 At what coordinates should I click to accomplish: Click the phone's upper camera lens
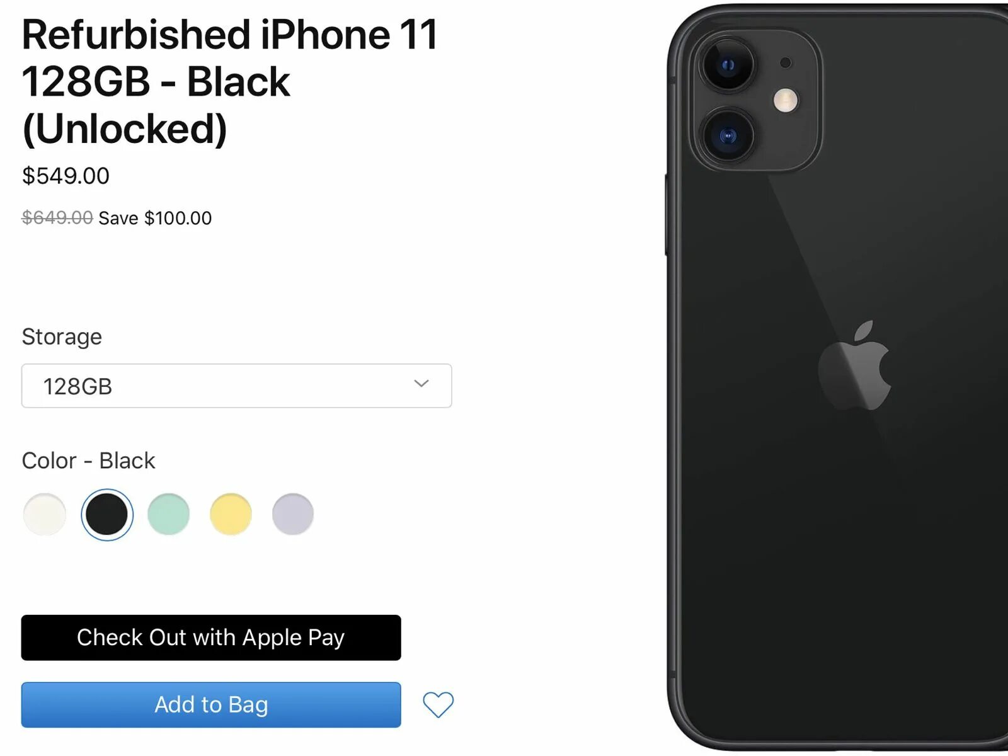tap(728, 64)
